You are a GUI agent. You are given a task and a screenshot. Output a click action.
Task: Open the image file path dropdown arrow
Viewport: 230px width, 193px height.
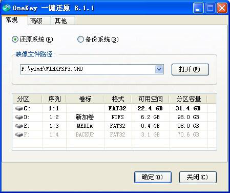click(159, 69)
